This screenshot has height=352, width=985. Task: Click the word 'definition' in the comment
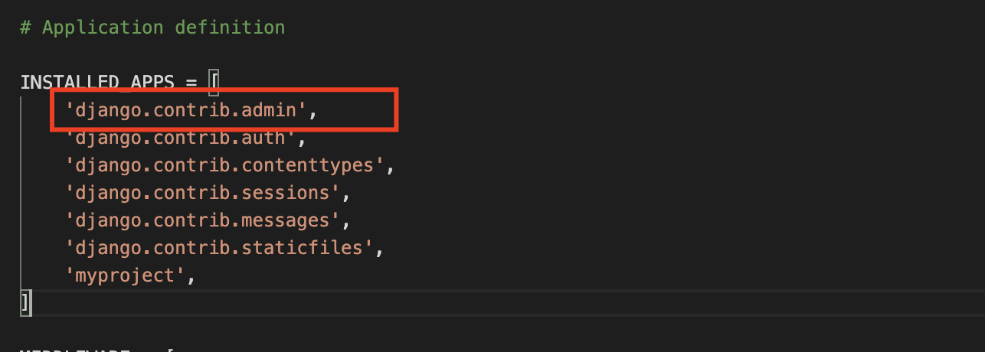(x=230, y=28)
